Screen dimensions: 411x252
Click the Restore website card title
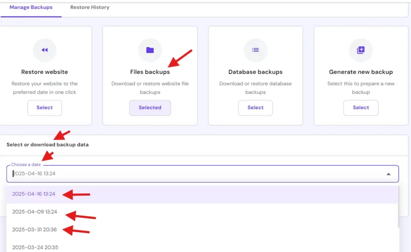point(45,72)
